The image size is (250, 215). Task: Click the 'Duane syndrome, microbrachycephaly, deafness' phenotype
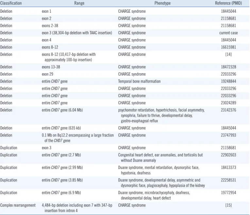[154, 195]
